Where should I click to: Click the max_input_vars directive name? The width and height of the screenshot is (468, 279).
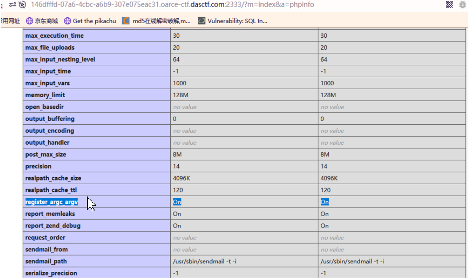point(47,83)
